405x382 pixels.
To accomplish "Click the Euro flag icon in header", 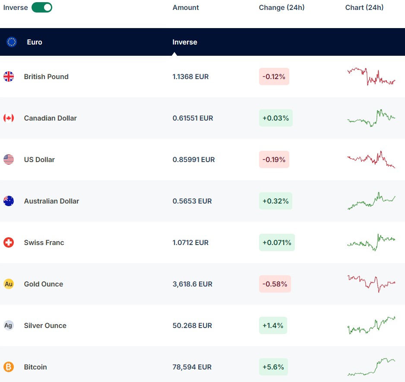I will tap(12, 42).
